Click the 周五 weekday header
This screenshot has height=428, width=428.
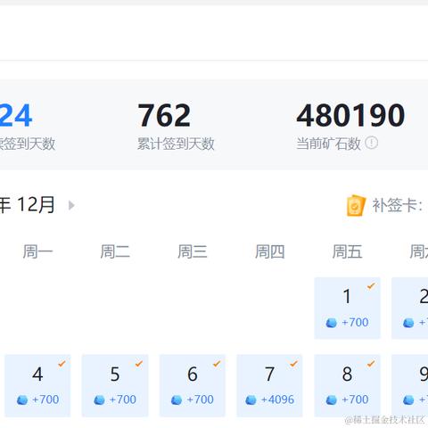[347, 251]
